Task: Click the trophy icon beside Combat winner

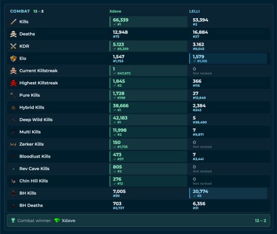Action: (13, 220)
